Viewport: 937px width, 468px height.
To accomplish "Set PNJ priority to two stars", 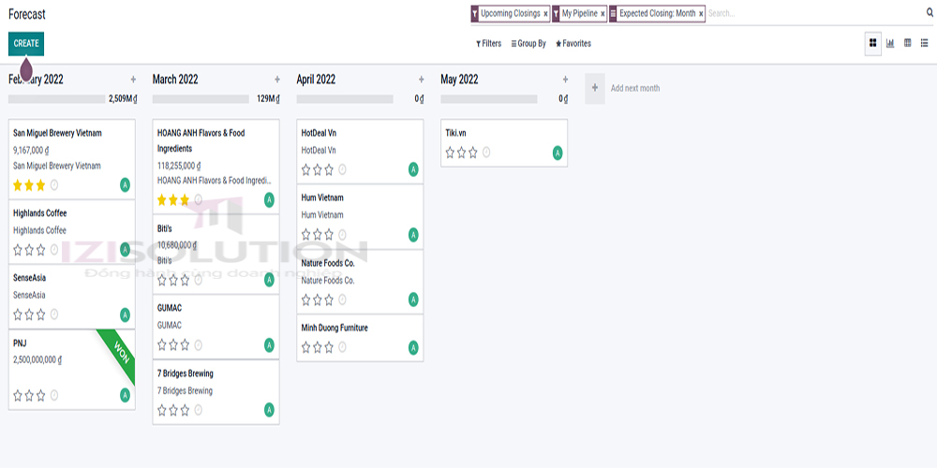I will 29,395.
